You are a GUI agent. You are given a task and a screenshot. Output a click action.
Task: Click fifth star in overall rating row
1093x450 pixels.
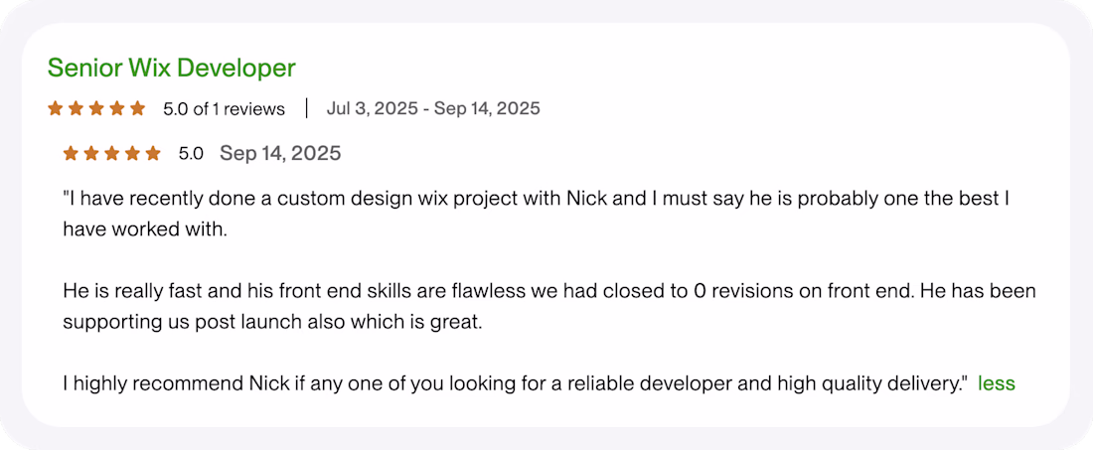[137, 108]
